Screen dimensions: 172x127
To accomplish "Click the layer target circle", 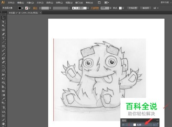I will [x=154, y=125].
